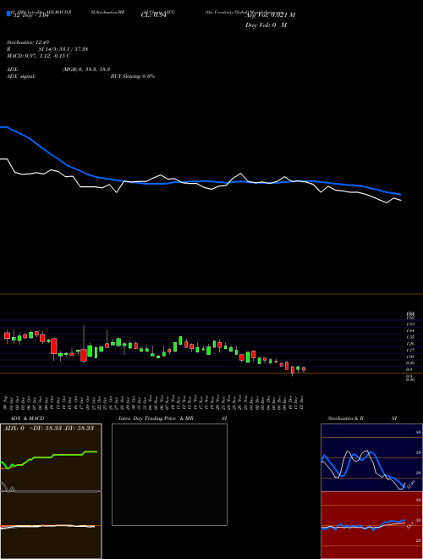423x559 pixels.
Task: Click the MACD lines at the ADX panel bottom
Action: pos(48,526)
